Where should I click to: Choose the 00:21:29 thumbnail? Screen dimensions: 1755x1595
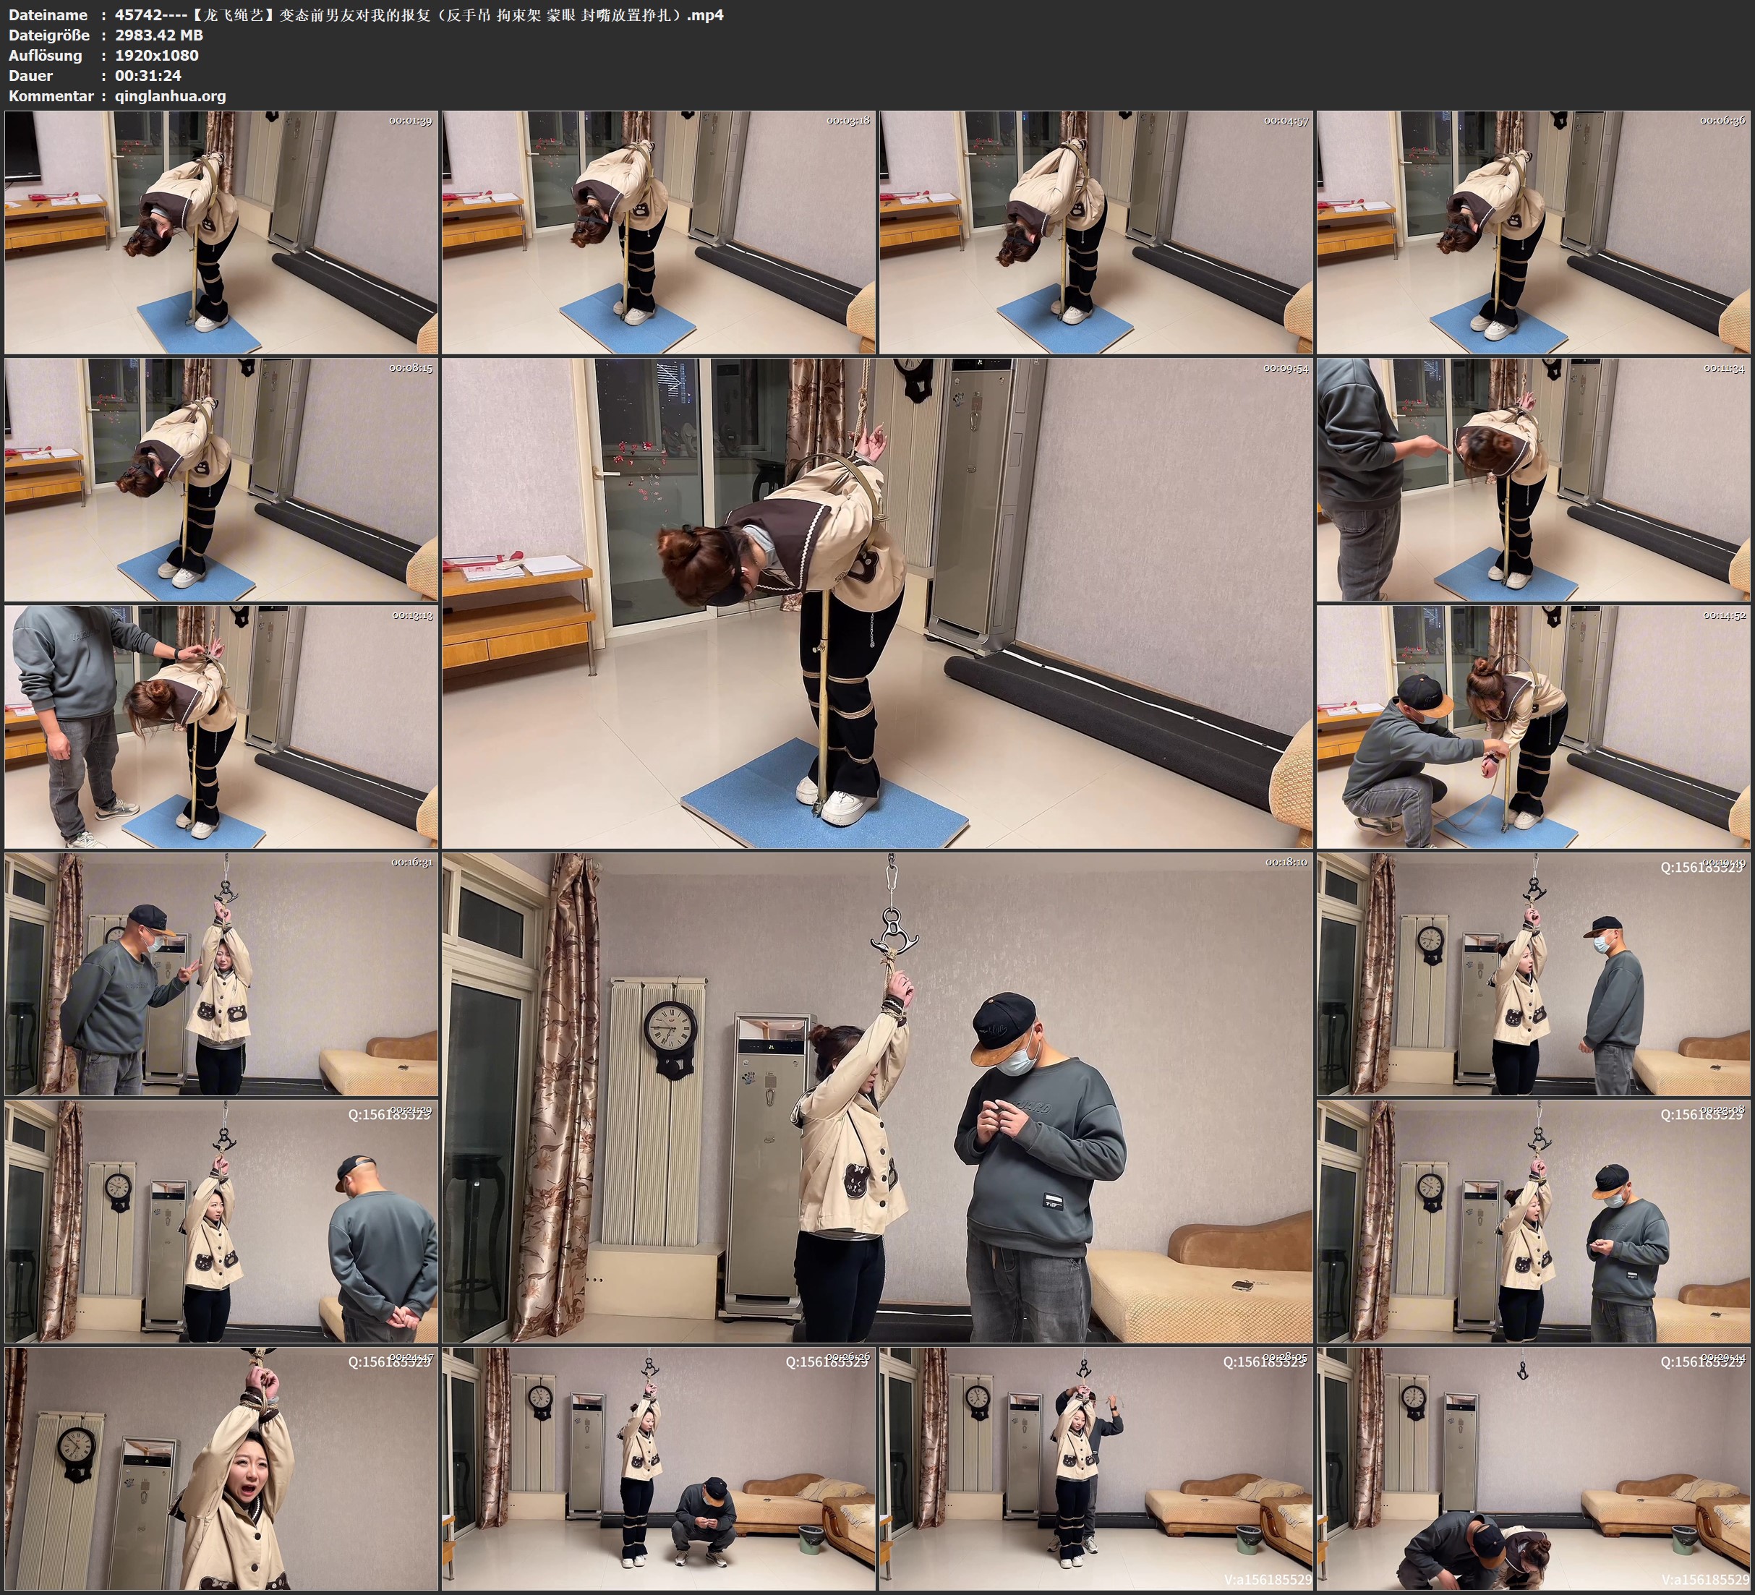(x=221, y=1220)
